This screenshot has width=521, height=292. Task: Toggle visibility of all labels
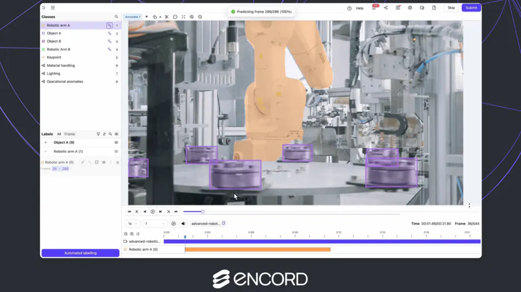(x=116, y=134)
